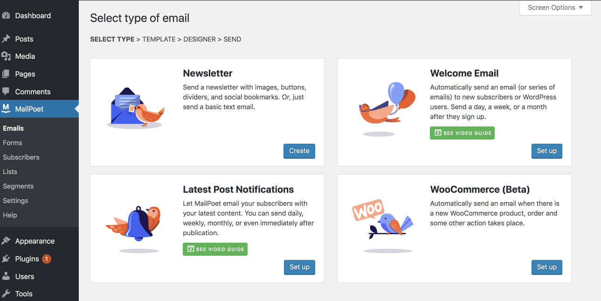The height and width of the screenshot is (301, 601).
Task: Open the Dashboard via its gauge icon
Action: 7,15
